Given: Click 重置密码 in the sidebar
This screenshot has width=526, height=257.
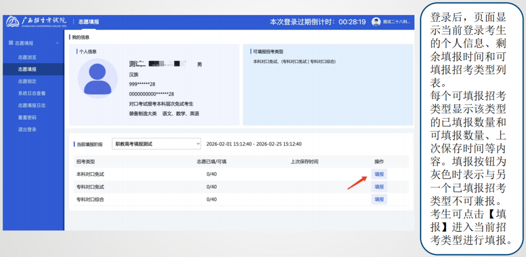Looking at the screenshot, I should [x=27, y=117].
